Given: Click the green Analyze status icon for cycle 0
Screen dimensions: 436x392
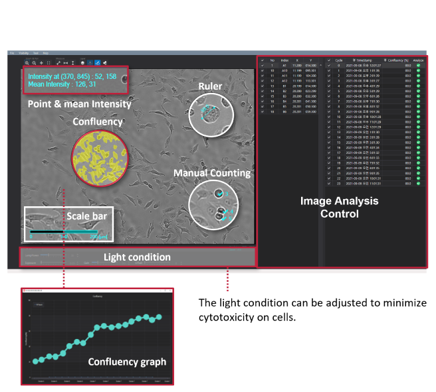Looking at the screenshot, I should coord(419,66).
